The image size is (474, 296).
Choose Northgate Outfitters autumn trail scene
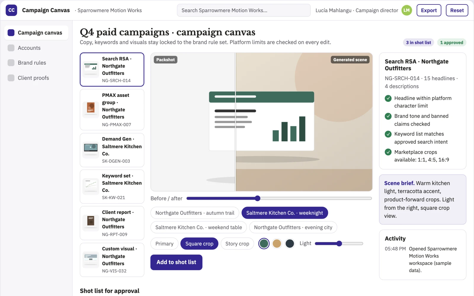[x=195, y=213]
